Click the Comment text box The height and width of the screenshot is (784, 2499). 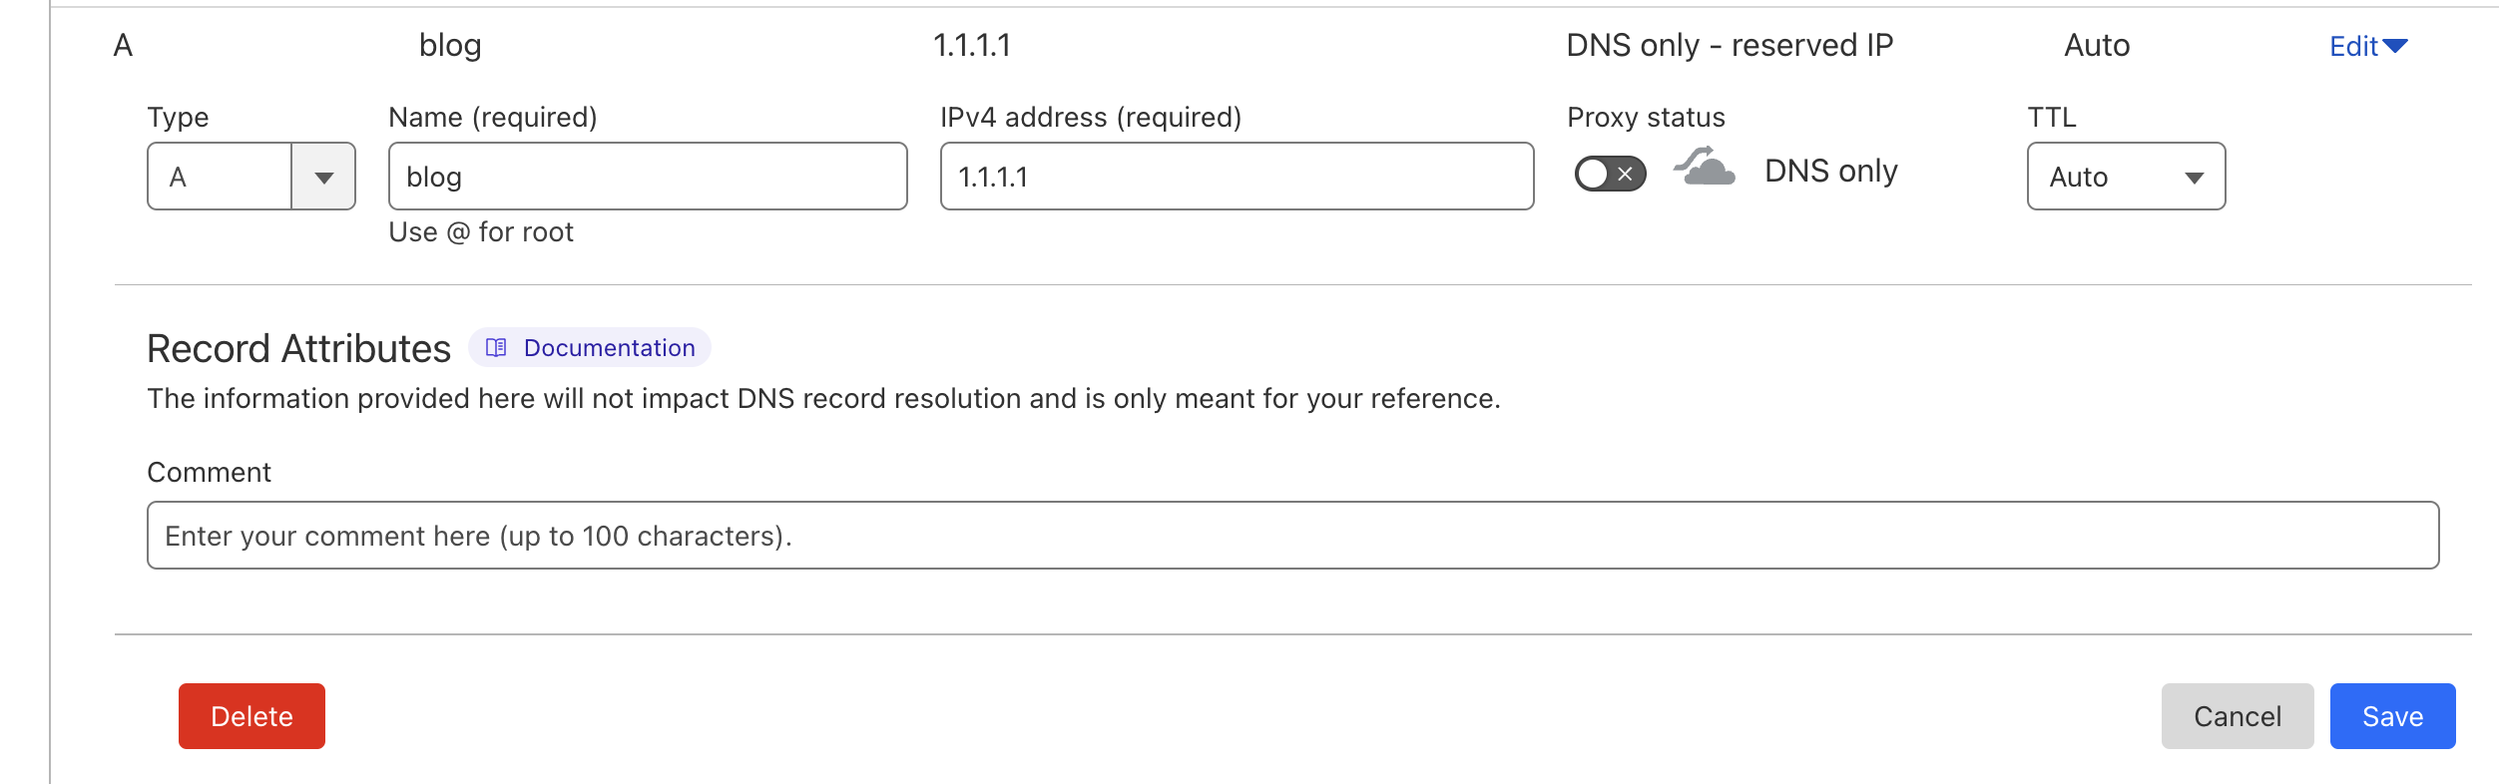(1292, 536)
